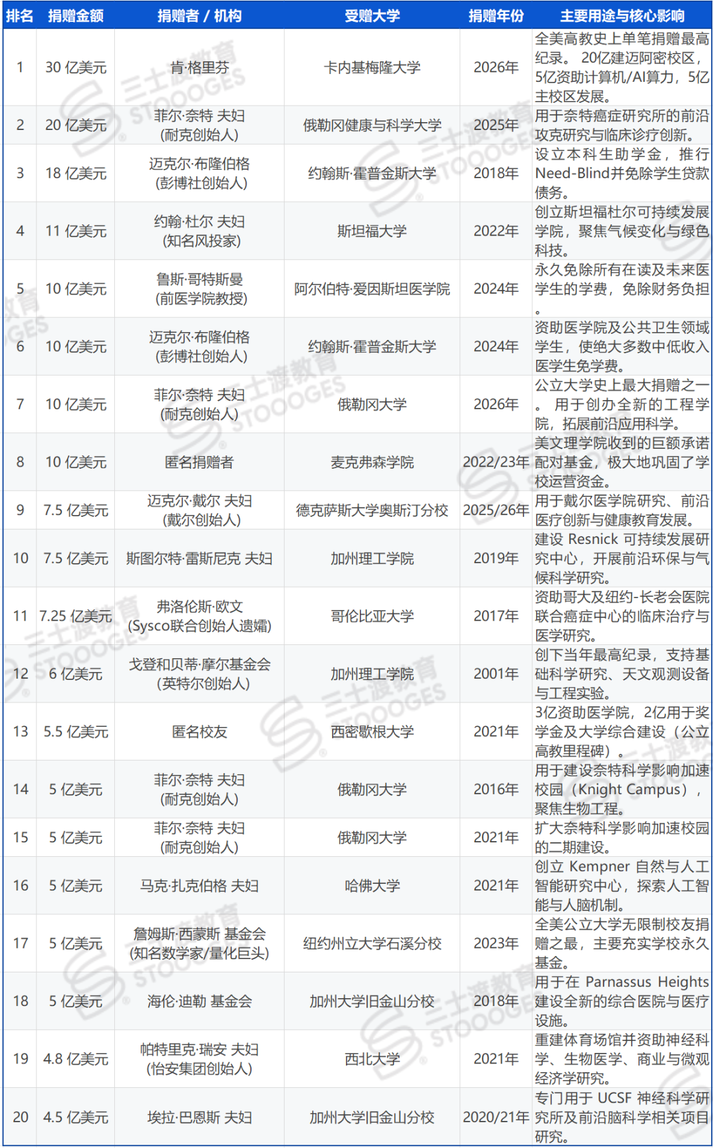Screen dimensions: 713x1148
Task: Select donor cell '海伦·迪勒 基金会'
Action: [x=199, y=1001]
